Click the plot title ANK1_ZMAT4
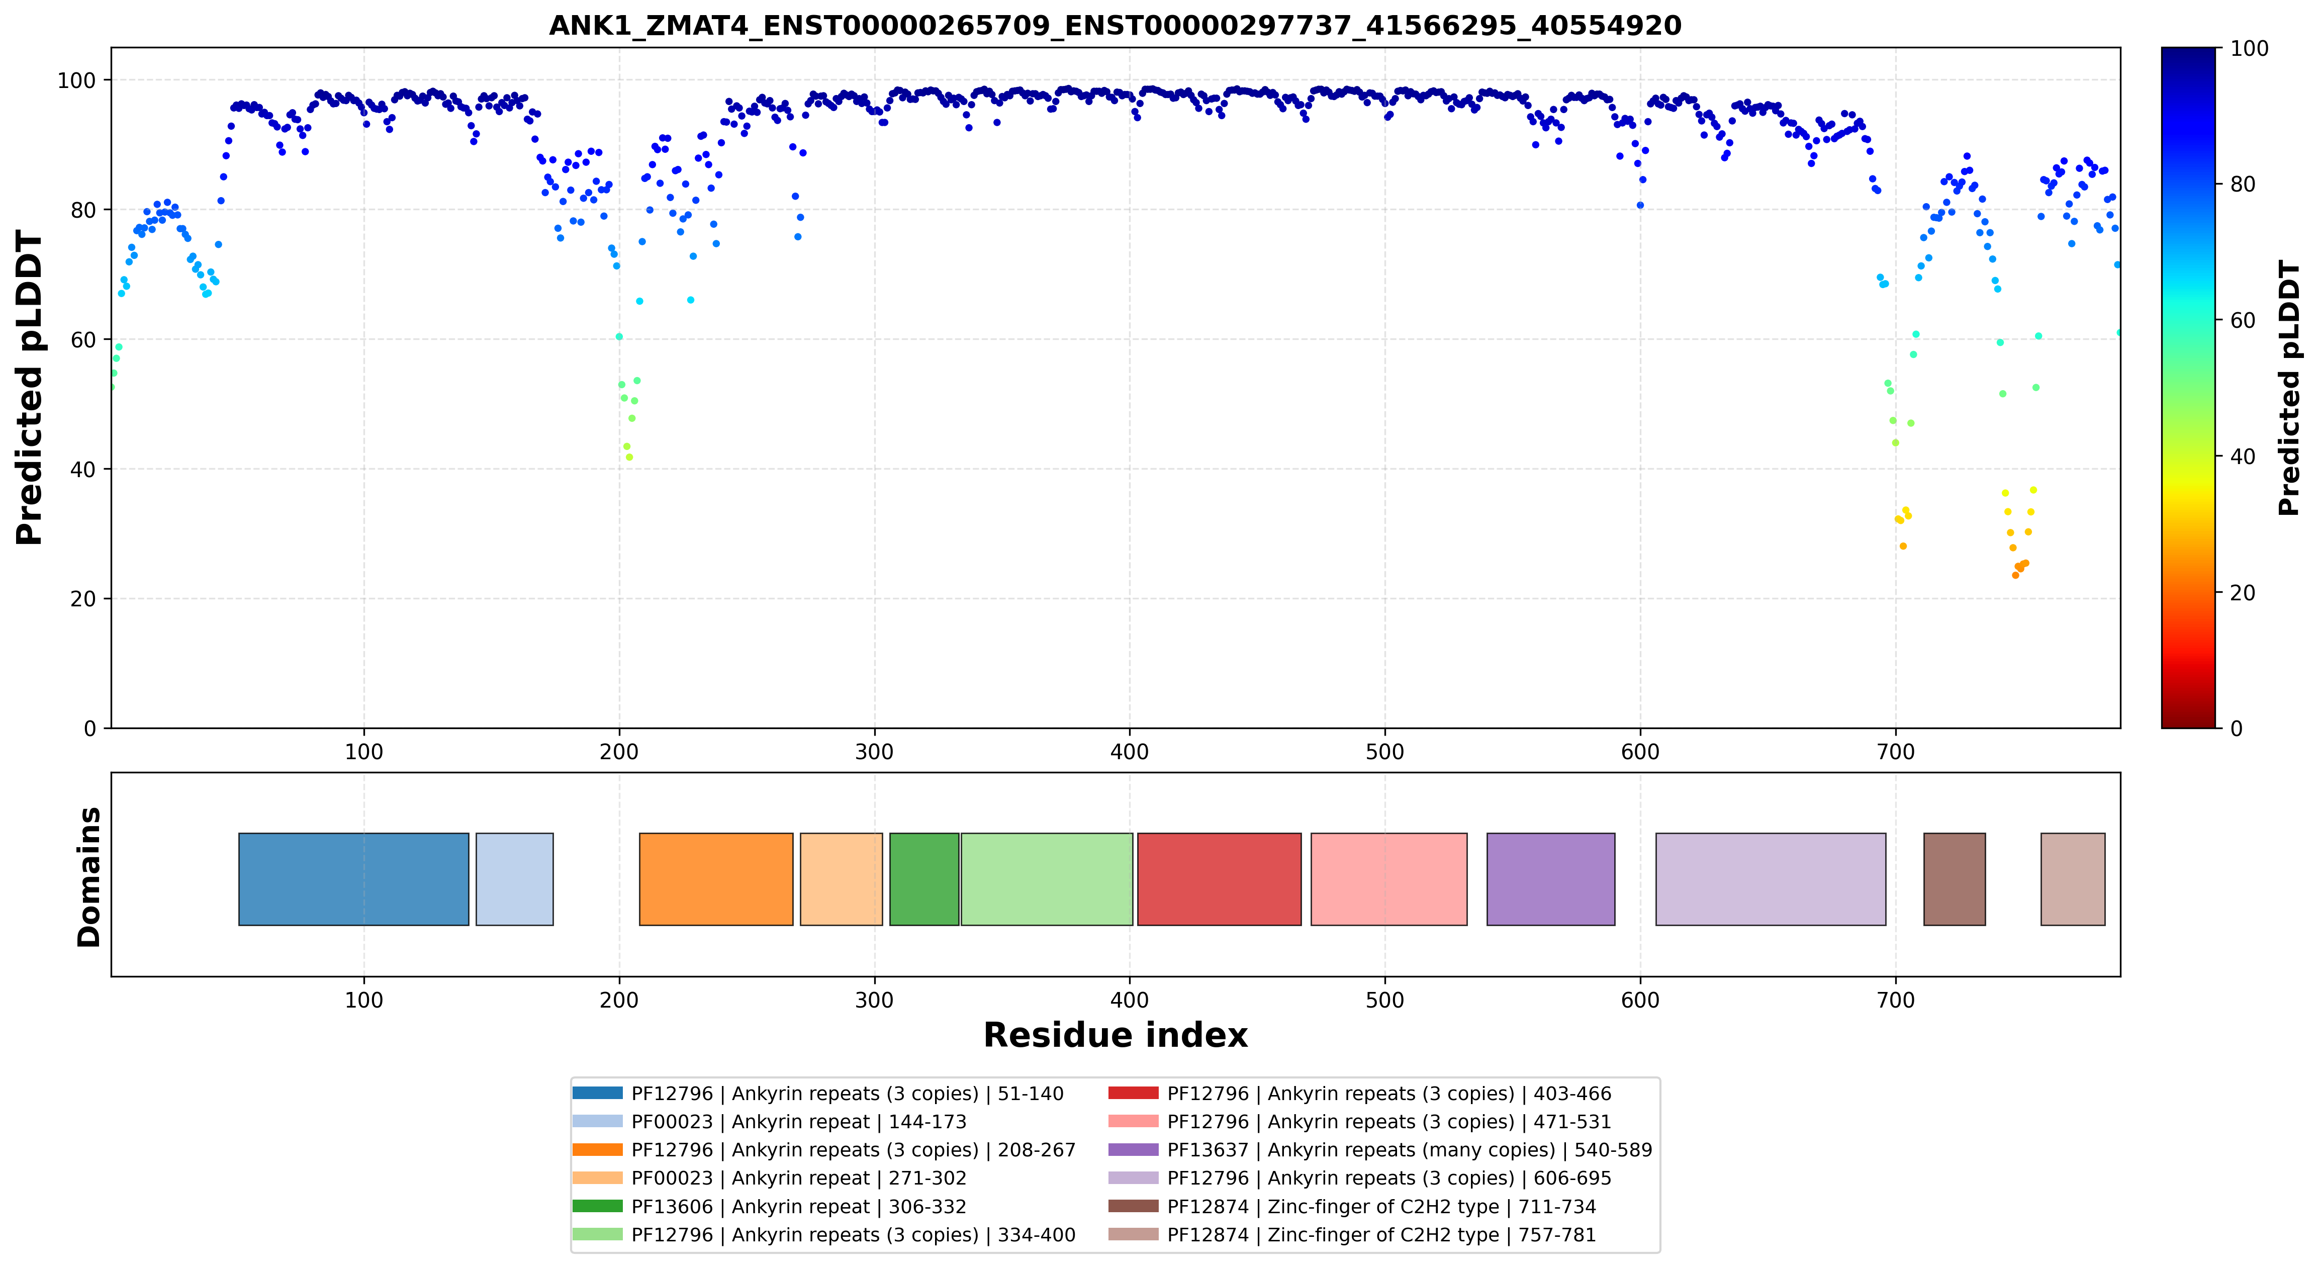The width and height of the screenshot is (2319, 1268). click(1116, 25)
